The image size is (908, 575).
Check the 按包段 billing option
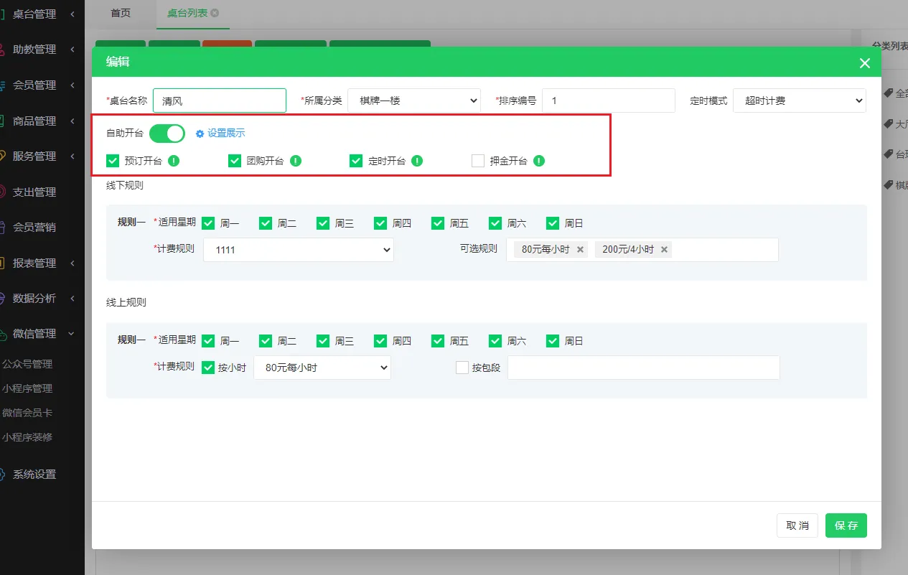tap(462, 368)
